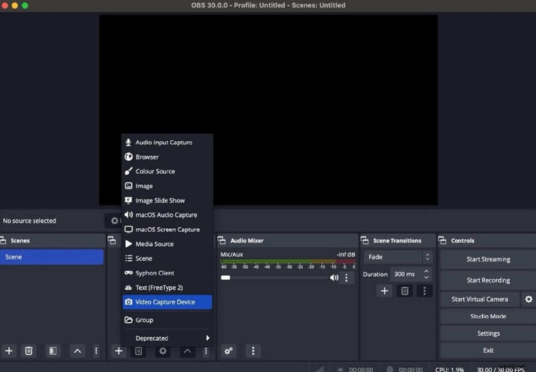Click the add scene plus icon
This screenshot has width=536, height=372.
[9, 351]
